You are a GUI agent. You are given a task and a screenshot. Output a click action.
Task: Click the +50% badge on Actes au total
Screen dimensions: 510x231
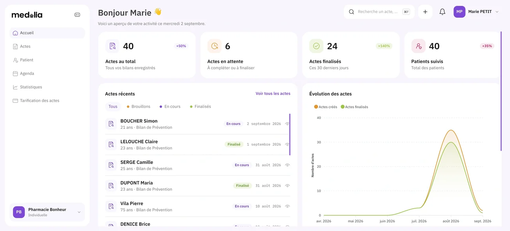click(x=181, y=46)
